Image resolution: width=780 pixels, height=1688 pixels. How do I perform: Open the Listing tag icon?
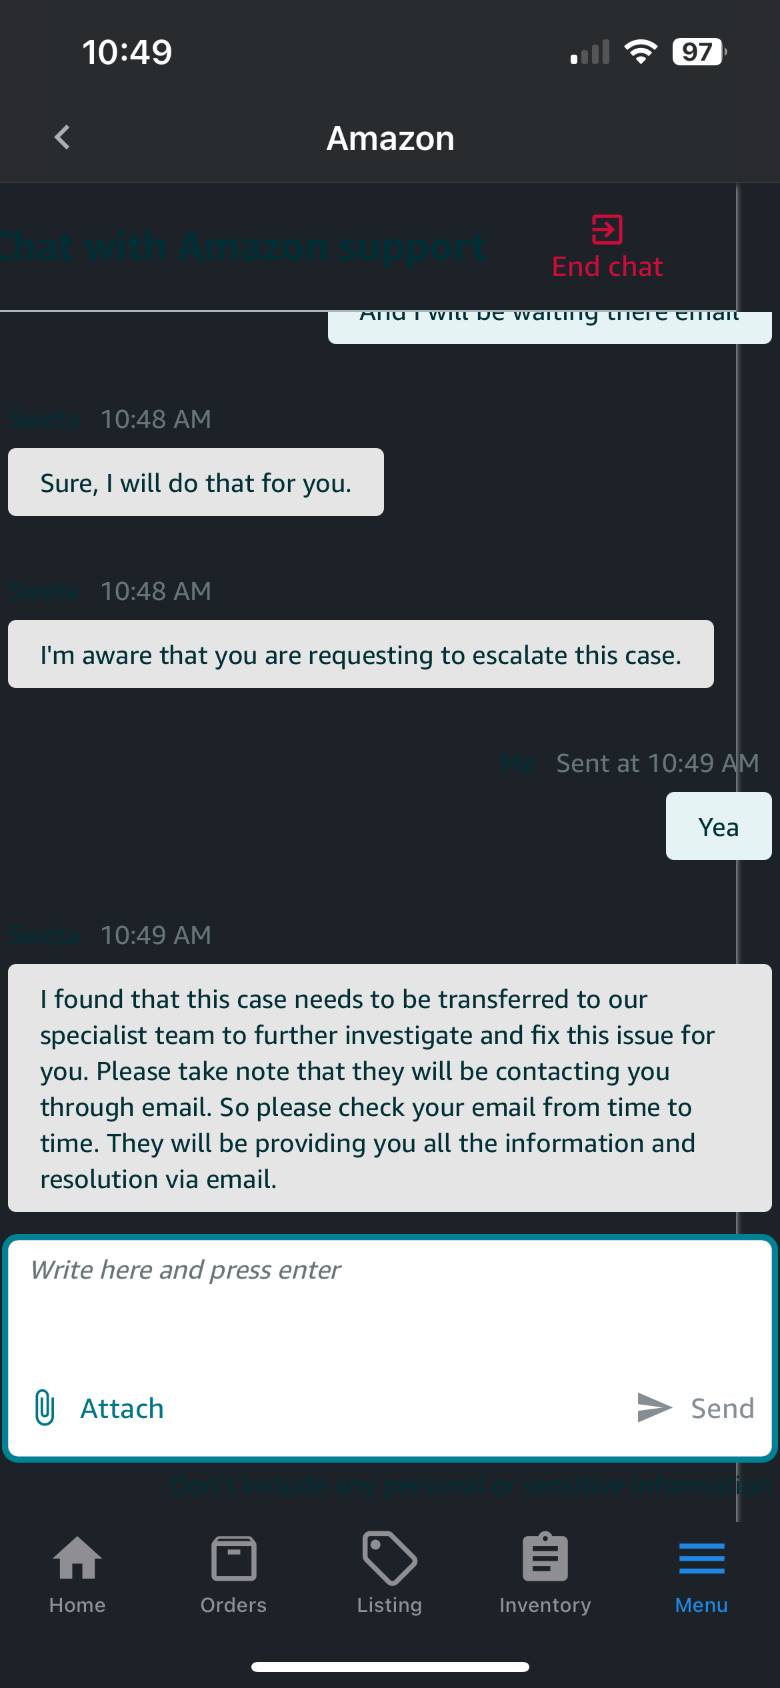coord(390,1558)
